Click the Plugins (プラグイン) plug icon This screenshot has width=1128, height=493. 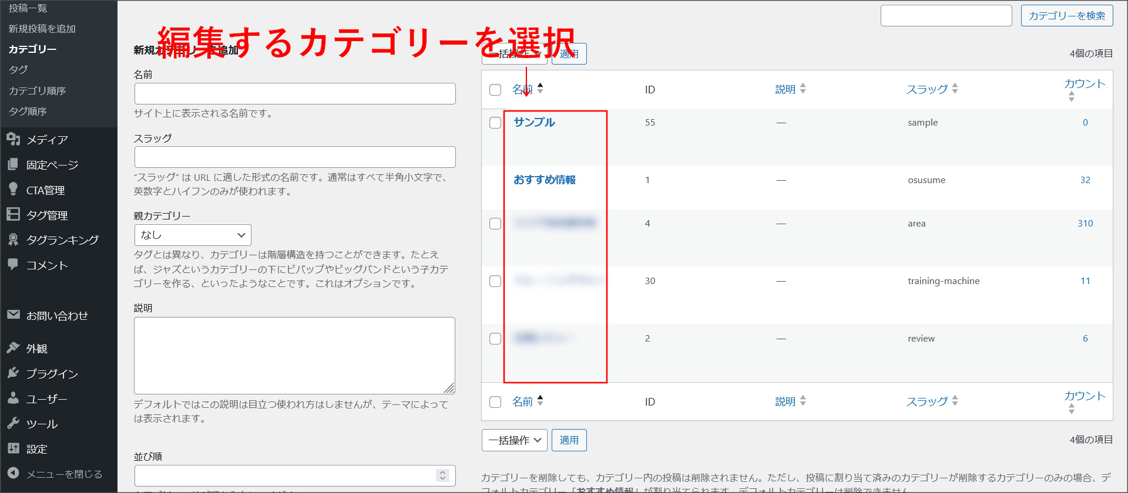[x=13, y=373]
